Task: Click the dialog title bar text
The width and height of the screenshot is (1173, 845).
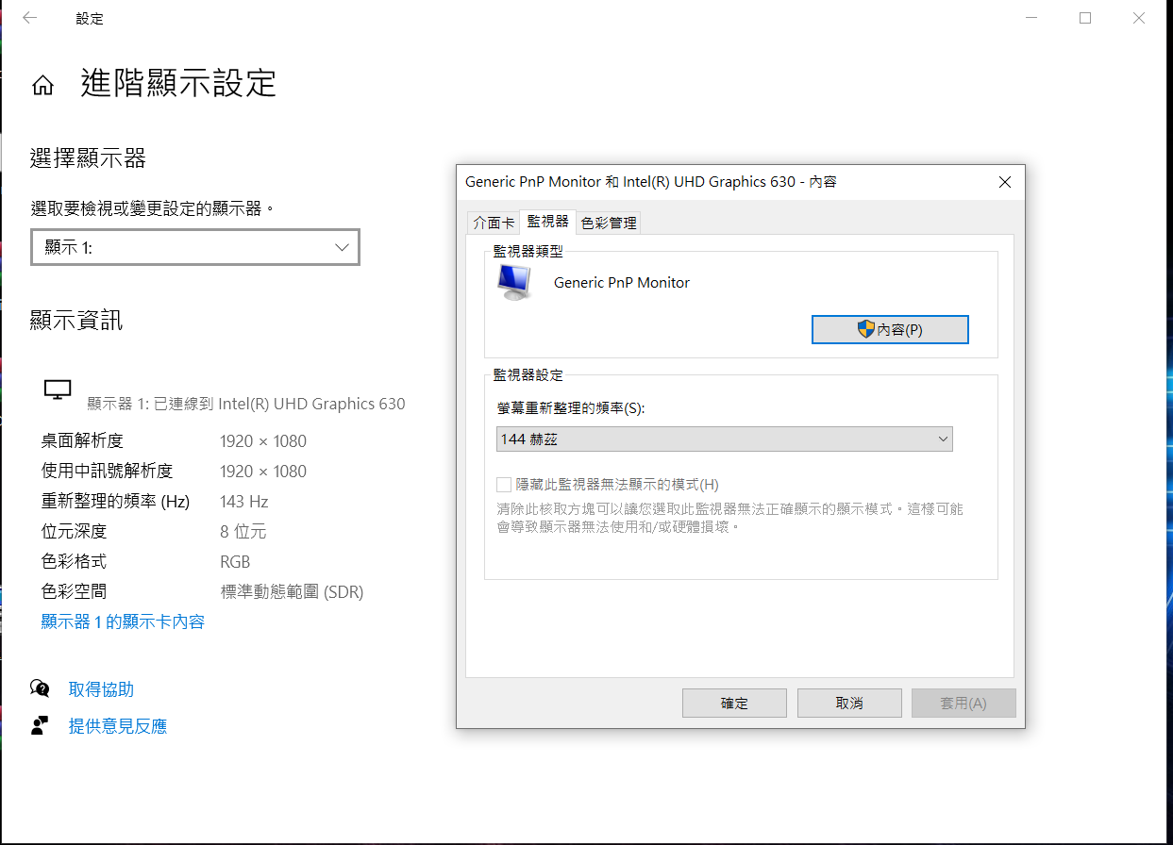Action: point(651,182)
